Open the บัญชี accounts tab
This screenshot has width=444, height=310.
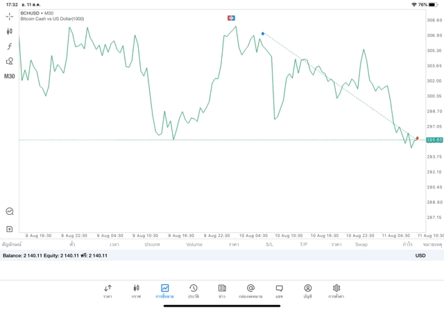pyautogui.click(x=307, y=291)
